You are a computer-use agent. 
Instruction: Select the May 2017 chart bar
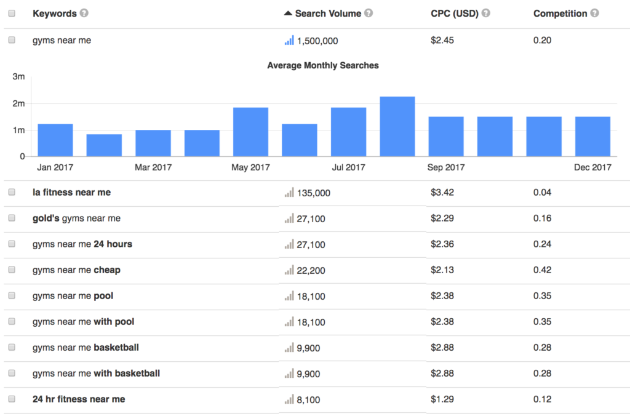click(251, 132)
